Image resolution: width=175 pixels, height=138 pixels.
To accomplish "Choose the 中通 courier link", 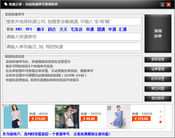I will (x=112, y=29).
